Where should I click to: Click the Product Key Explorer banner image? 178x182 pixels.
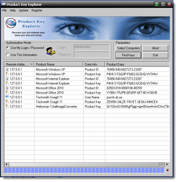pos(87,28)
